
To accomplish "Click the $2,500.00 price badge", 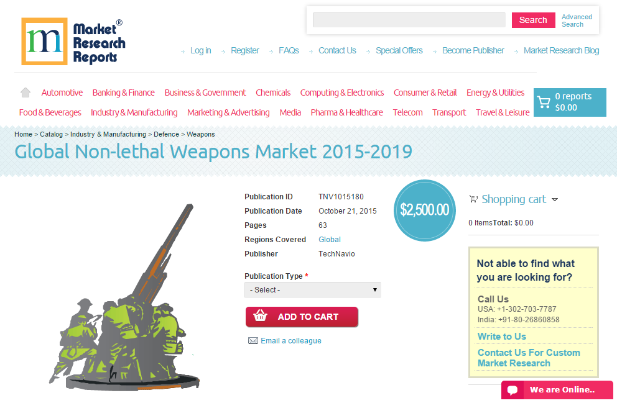I will [425, 210].
